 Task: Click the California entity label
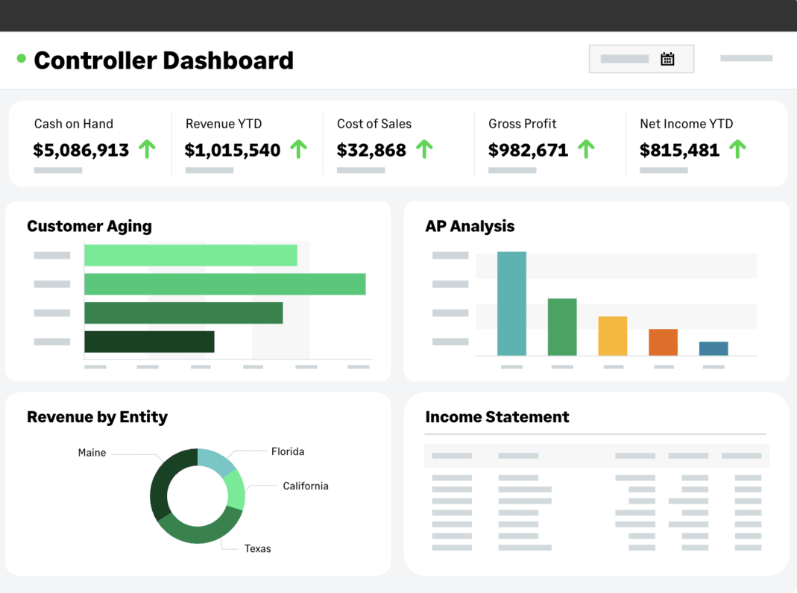306,486
